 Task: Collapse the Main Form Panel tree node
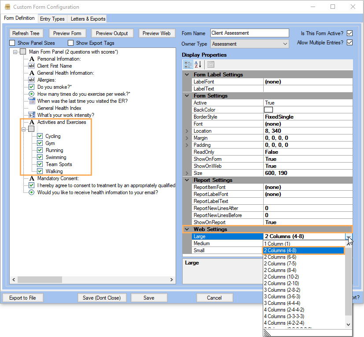[x=15, y=52]
